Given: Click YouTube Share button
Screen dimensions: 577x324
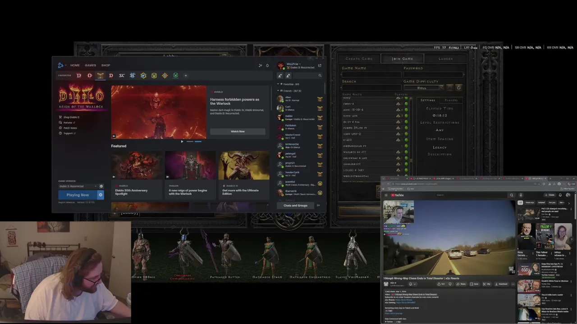Looking at the screenshot, I should click(461, 284).
